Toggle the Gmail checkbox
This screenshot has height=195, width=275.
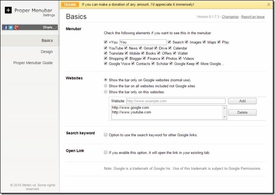(x=141, y=48)
